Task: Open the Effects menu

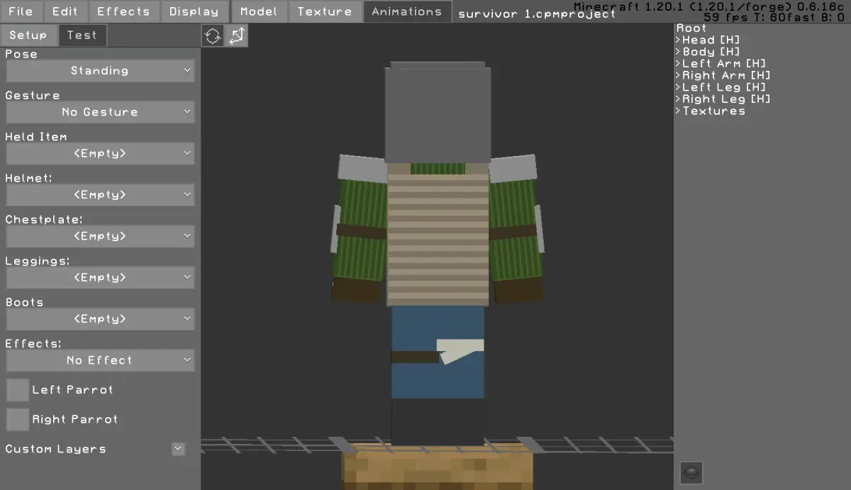Action: (123, 11)
